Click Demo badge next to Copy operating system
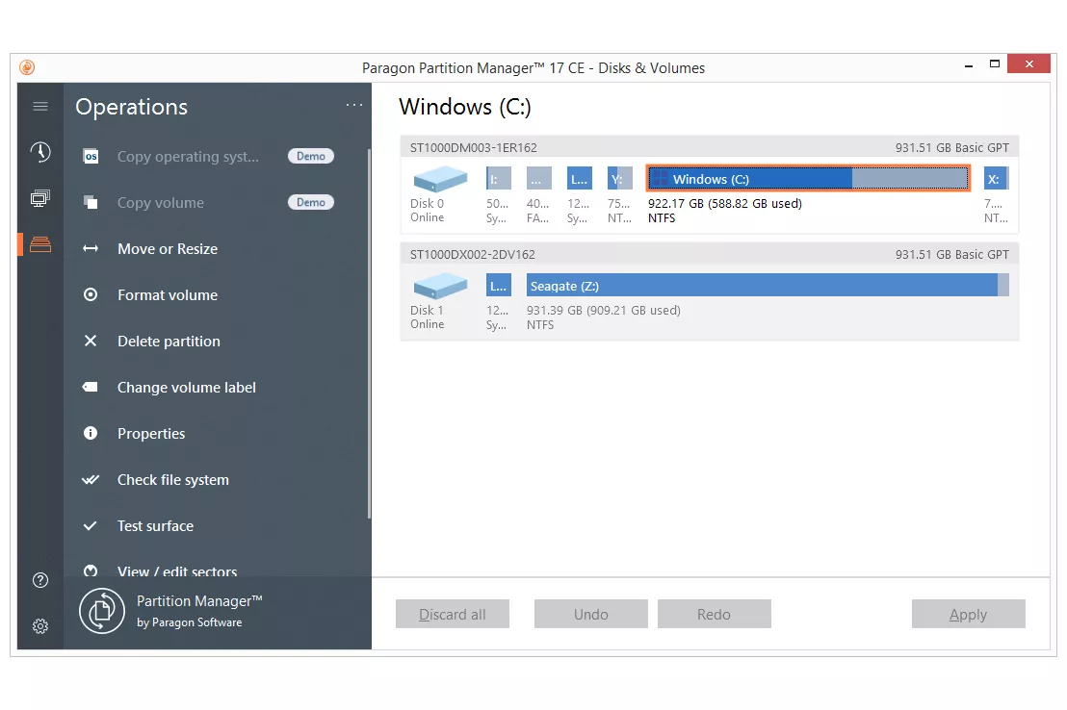The height and width of the screenshot is (710, 1067). [311, 156]
